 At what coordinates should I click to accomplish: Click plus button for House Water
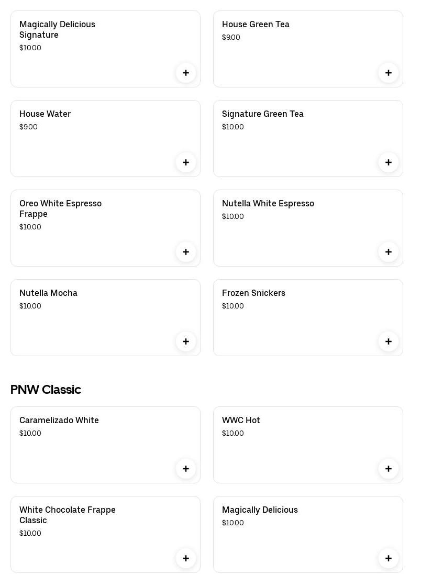point(186,162)
